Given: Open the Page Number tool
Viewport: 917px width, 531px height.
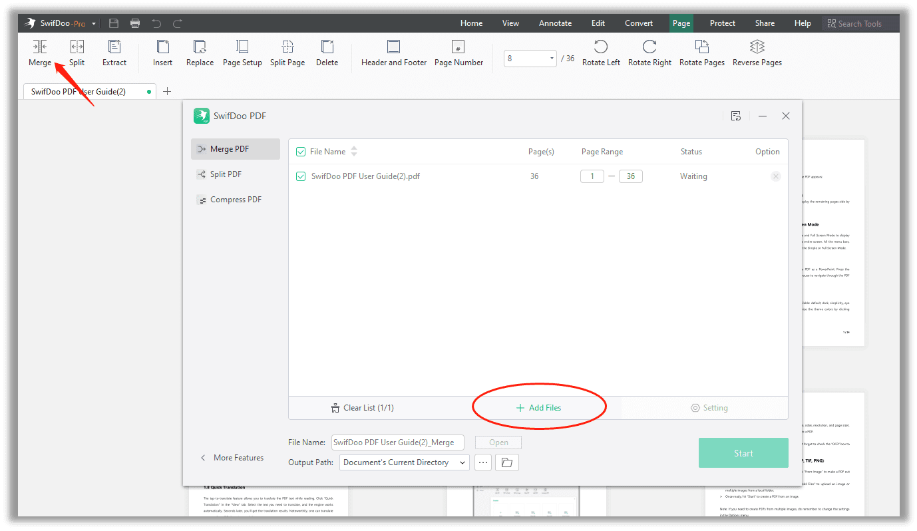Looking at the screenshot, I should coord(458,53).
